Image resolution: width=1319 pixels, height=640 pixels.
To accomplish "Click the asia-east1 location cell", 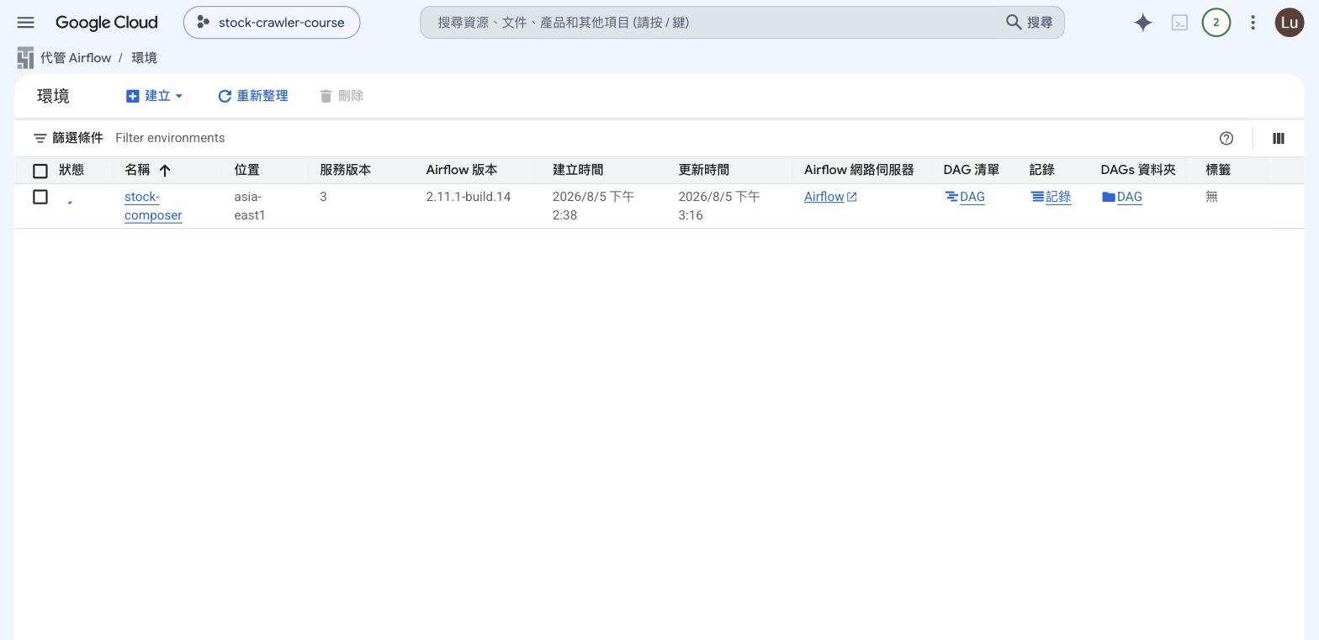I will click(x=250, y=206).
